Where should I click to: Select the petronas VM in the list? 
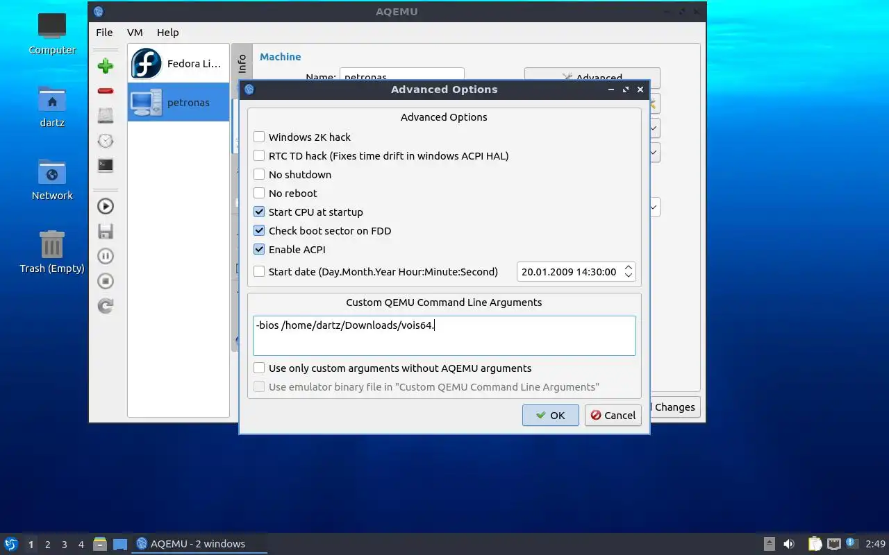tap(178, 102)
